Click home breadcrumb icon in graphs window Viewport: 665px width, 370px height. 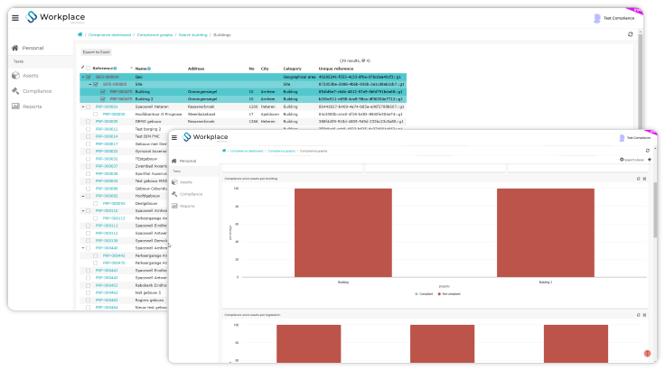click(224, 151)
